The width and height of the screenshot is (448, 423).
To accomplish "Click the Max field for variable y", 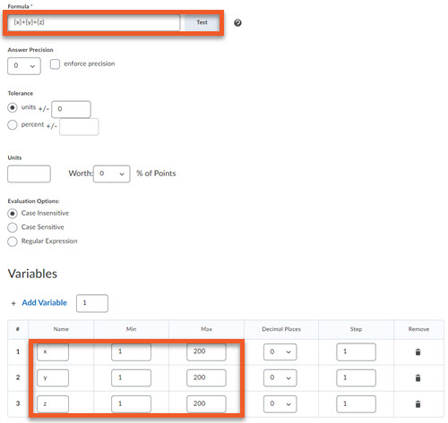I will coord(206,378).
